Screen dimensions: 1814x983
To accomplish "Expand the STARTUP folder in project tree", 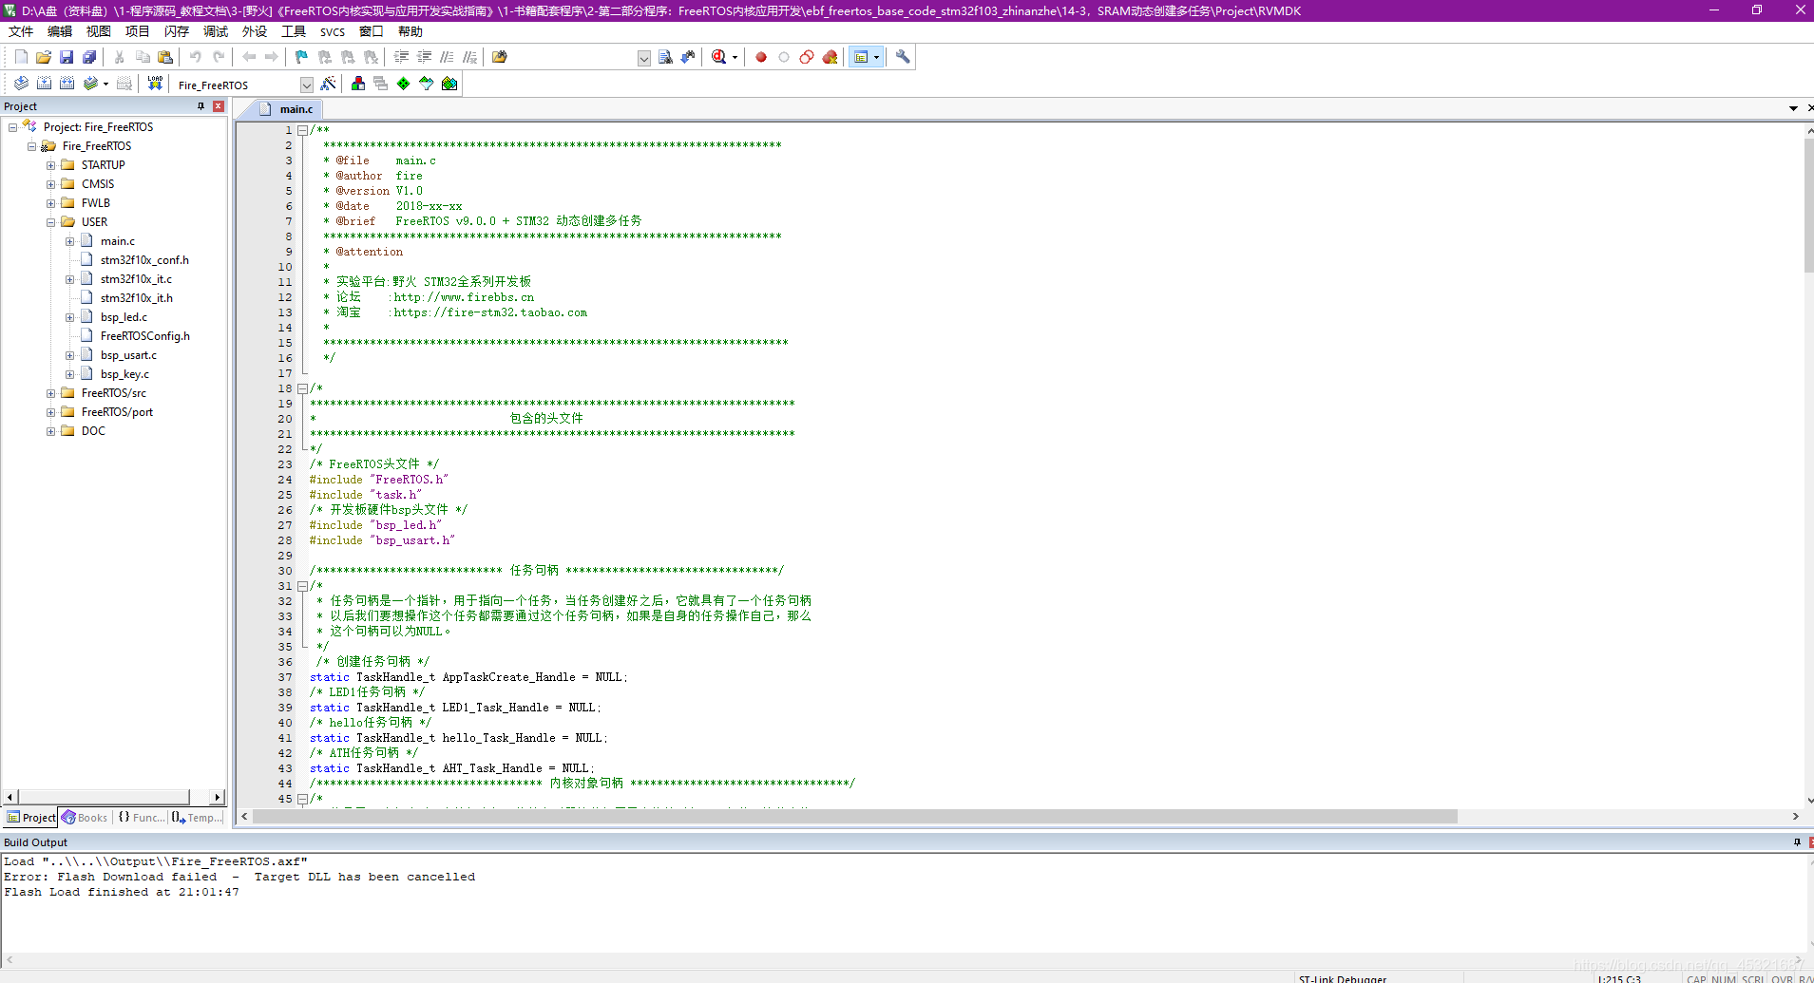I will tap(50, 165).
